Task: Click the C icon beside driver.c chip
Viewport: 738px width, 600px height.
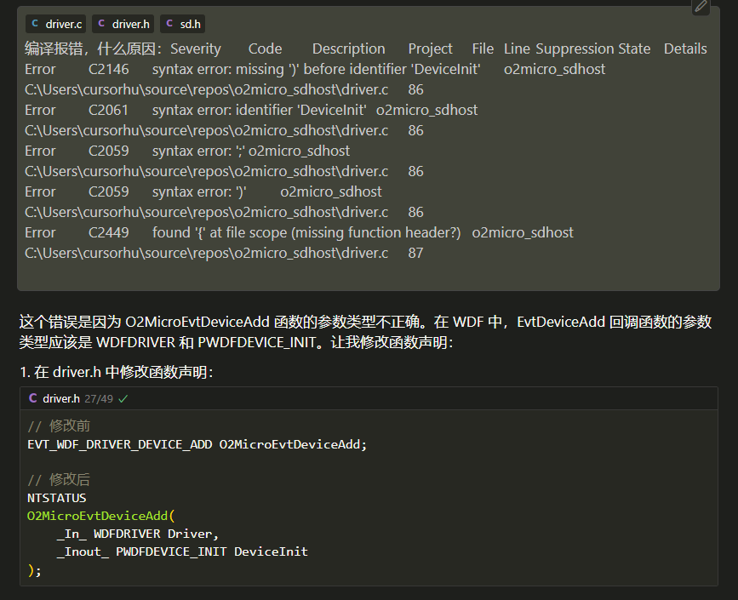Action: pos(35,24)
